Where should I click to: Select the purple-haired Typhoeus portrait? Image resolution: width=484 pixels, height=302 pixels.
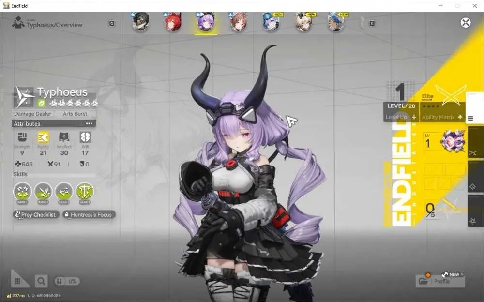pyautogui.click(x=205, y=22)
